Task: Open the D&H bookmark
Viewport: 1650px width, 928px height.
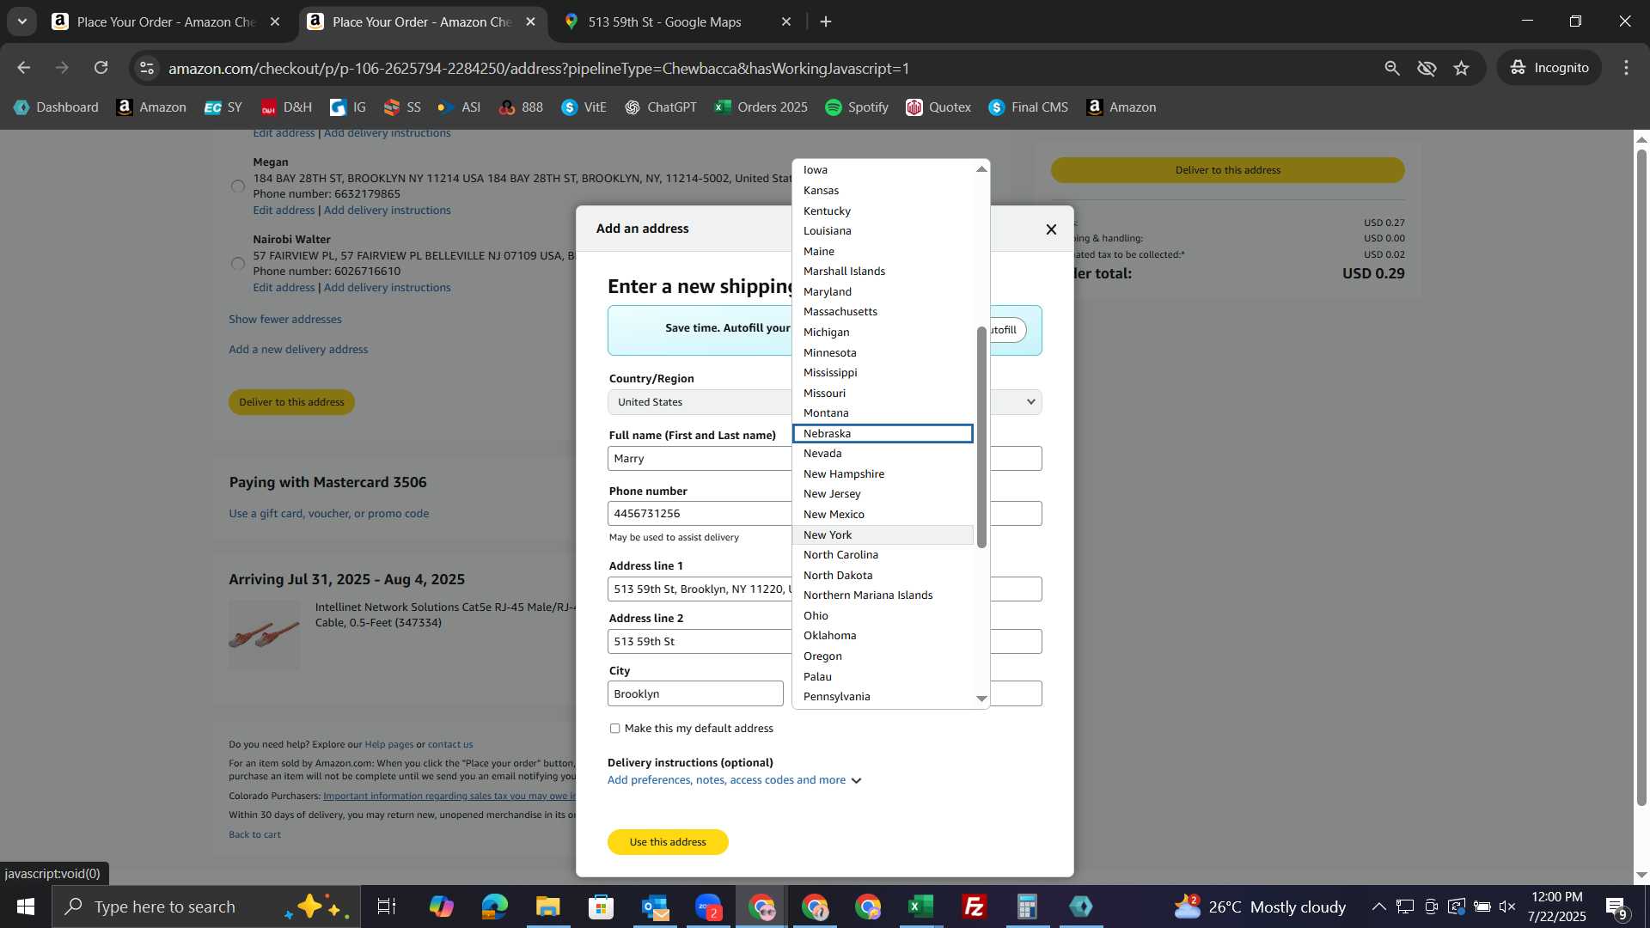Action: click(x=287, y=107)
